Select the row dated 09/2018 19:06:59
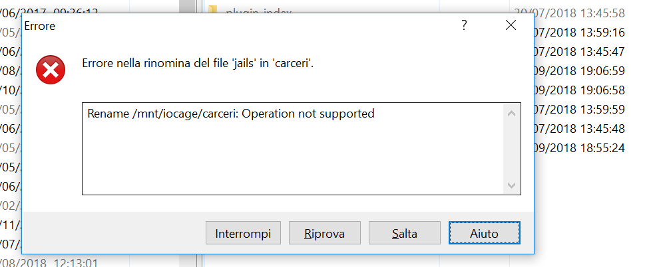This screenshot has width=651, height=267. point(579,71)
